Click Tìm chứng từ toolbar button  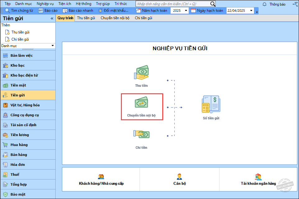coord(19,11)
